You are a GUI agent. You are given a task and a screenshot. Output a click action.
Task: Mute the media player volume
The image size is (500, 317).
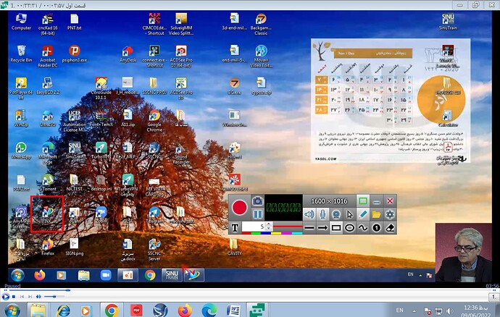point(38,297)
